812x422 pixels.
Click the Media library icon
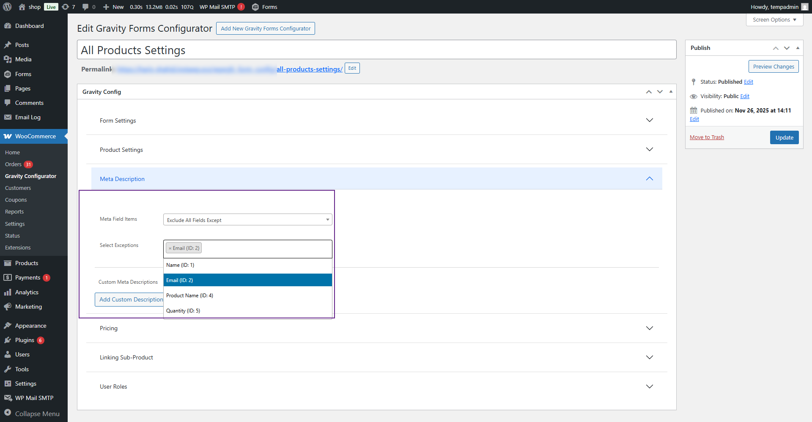click(x=8, y=59)
